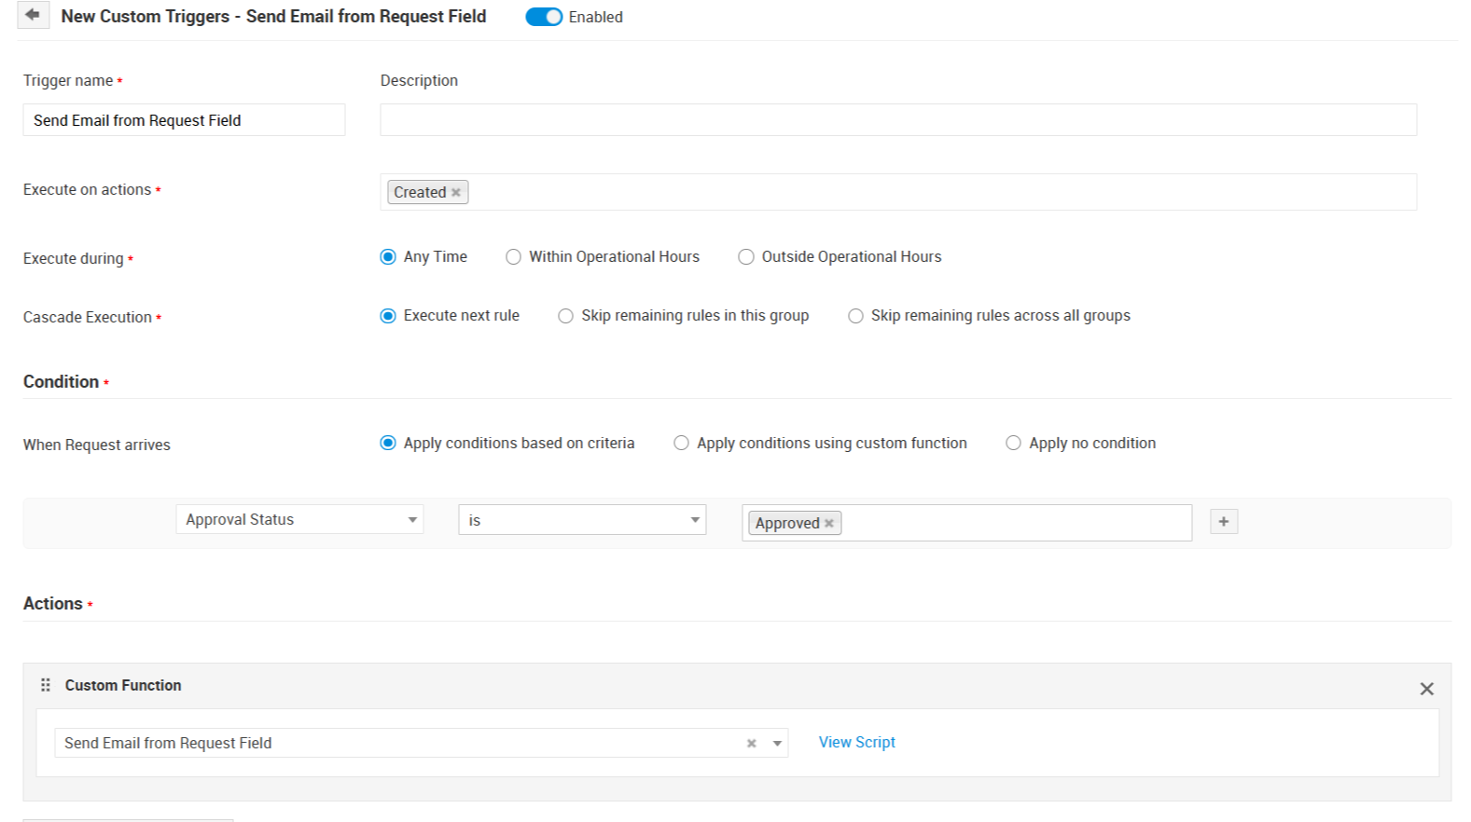1471x822 pixels.
Task: Select Apply conditions using custom function
Action: 682,444
